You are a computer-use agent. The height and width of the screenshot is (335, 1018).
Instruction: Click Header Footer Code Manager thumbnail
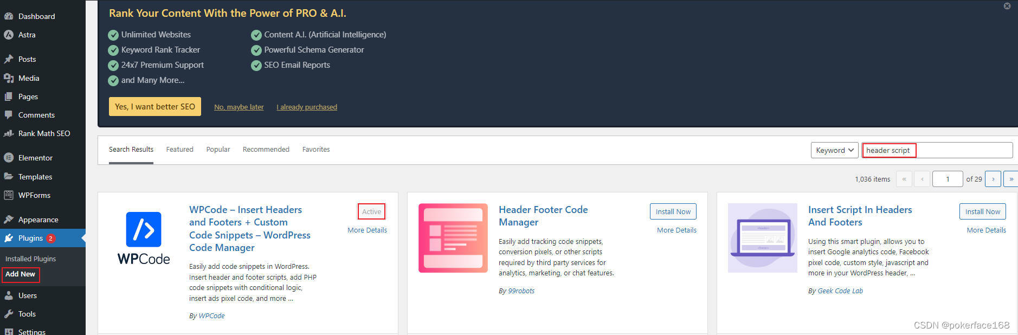(x=453, y=238)
